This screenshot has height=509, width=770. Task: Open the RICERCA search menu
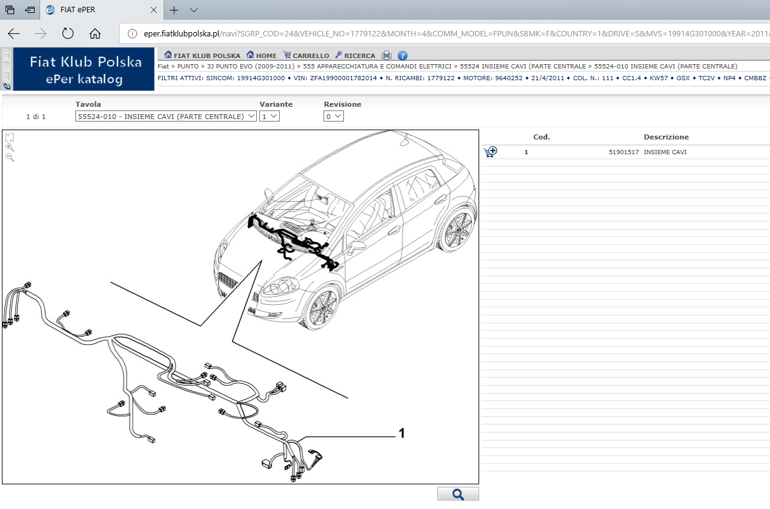pyautogui.click(x=355, y=56)
